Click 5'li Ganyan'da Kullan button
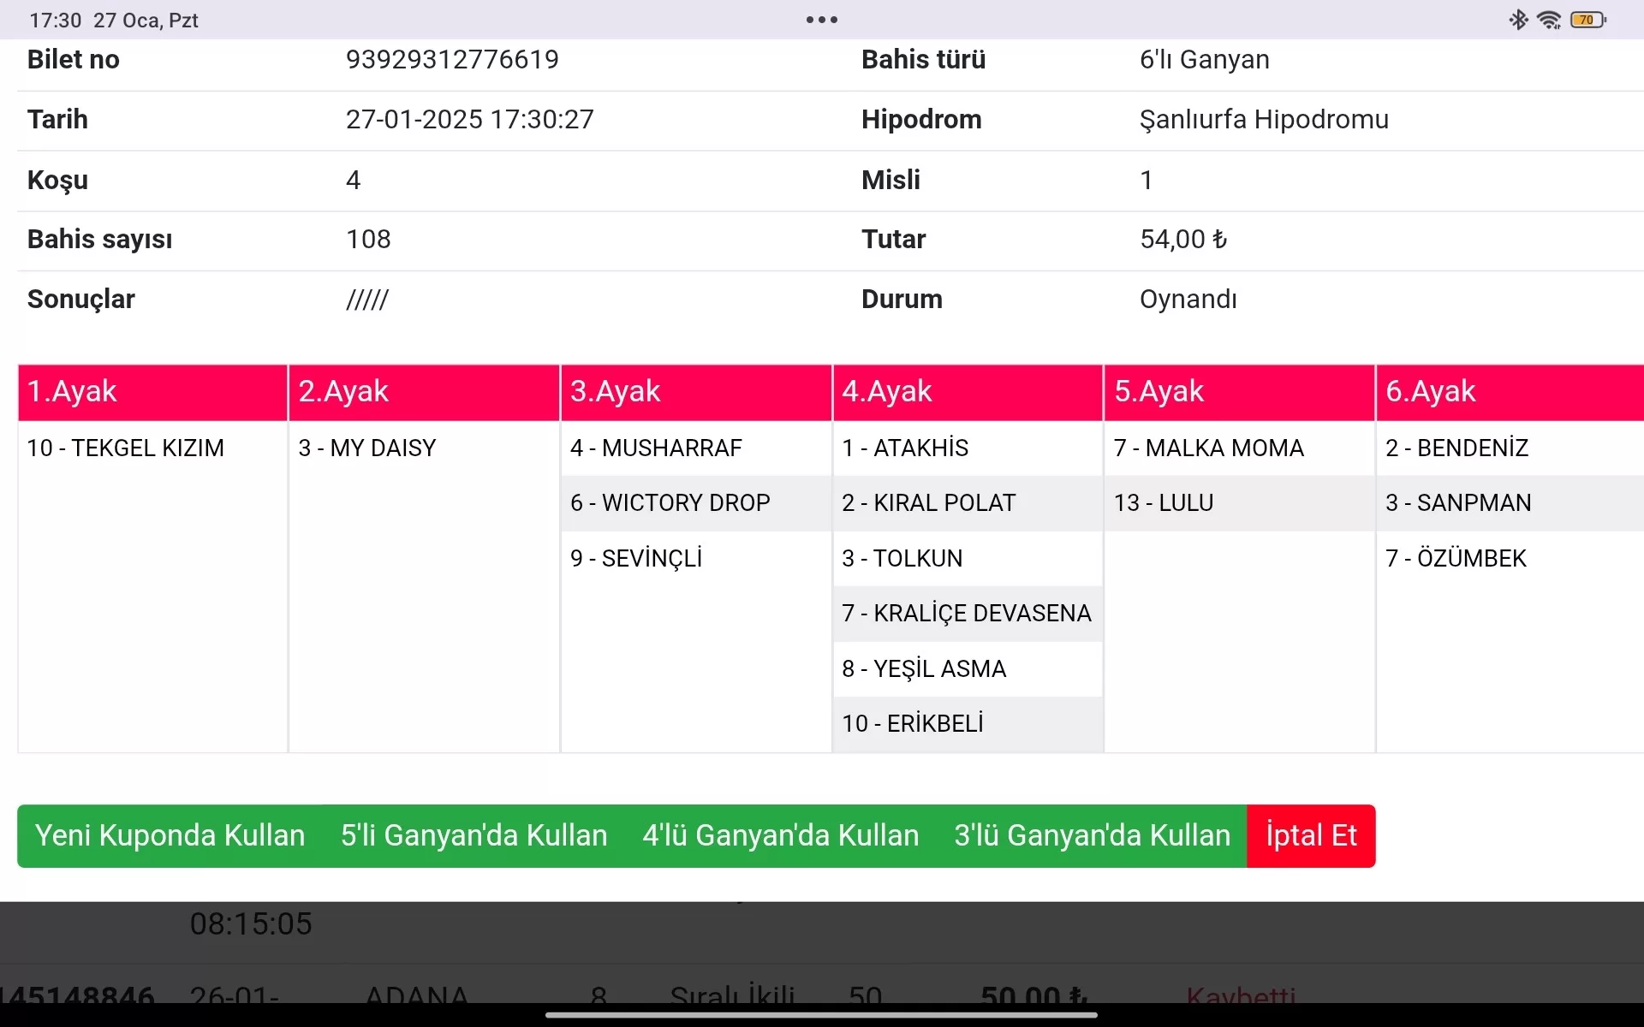1644x1027 pixels. 474,835
